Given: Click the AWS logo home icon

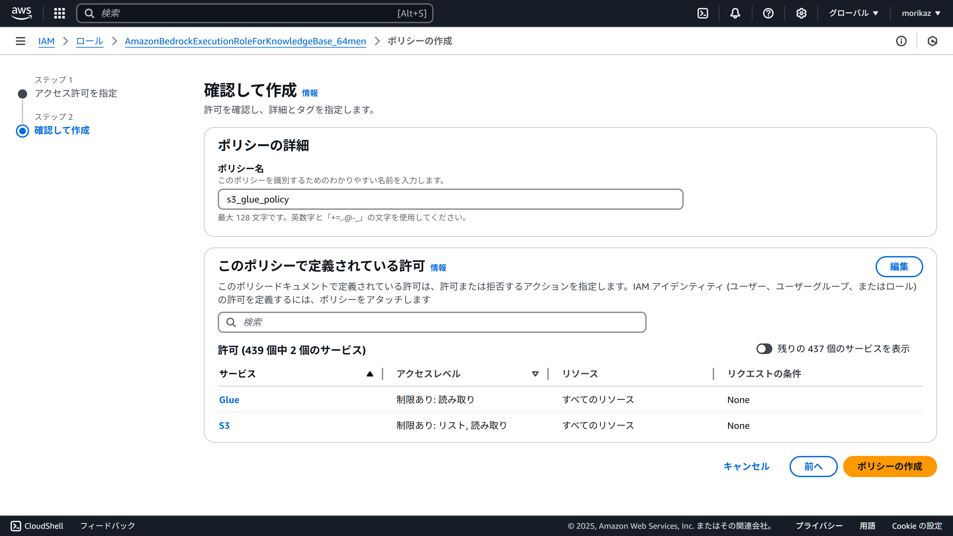Looking at the screenshot, I should click(22, 13).
